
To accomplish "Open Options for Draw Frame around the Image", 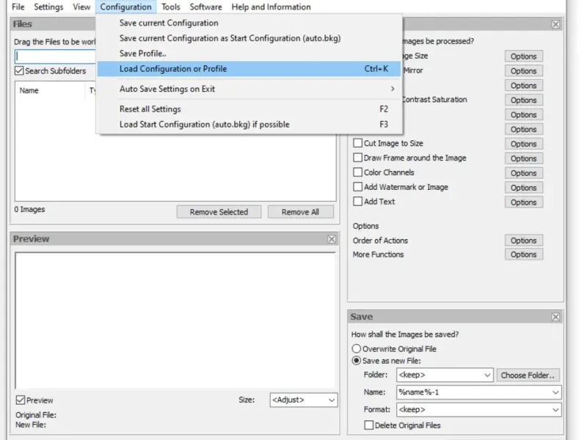I will (x=523, y=158).
